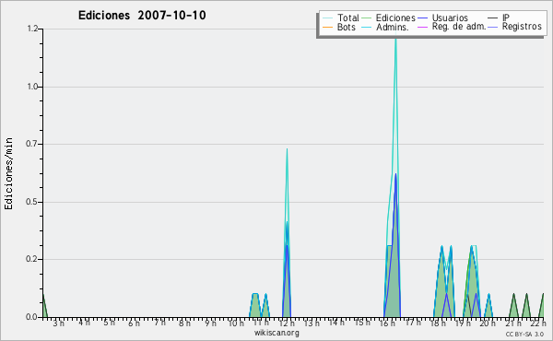Click the chart title Ediciones 2007-10-10
Screen dimensions: 553x341
[142, 15]
